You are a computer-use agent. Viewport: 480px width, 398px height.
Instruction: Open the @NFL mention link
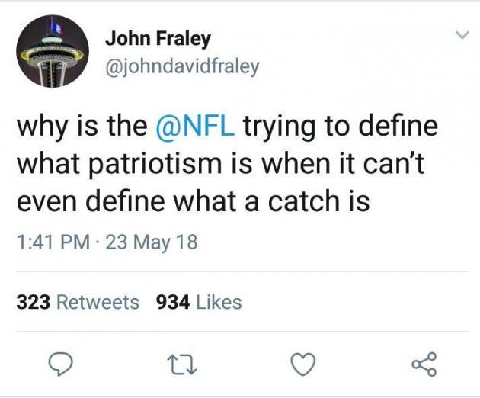(197, 125)
